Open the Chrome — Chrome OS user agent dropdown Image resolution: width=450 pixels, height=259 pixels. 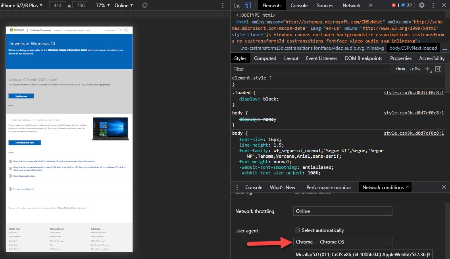click(343, 242)
